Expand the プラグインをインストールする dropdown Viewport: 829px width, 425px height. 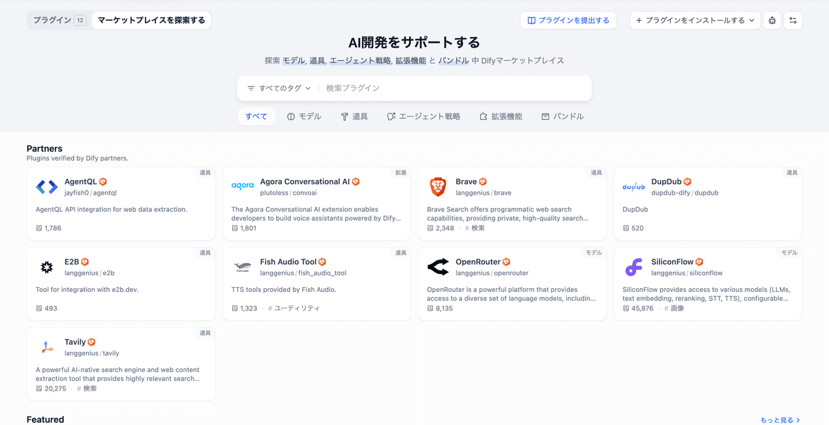(x=694, y=20)
